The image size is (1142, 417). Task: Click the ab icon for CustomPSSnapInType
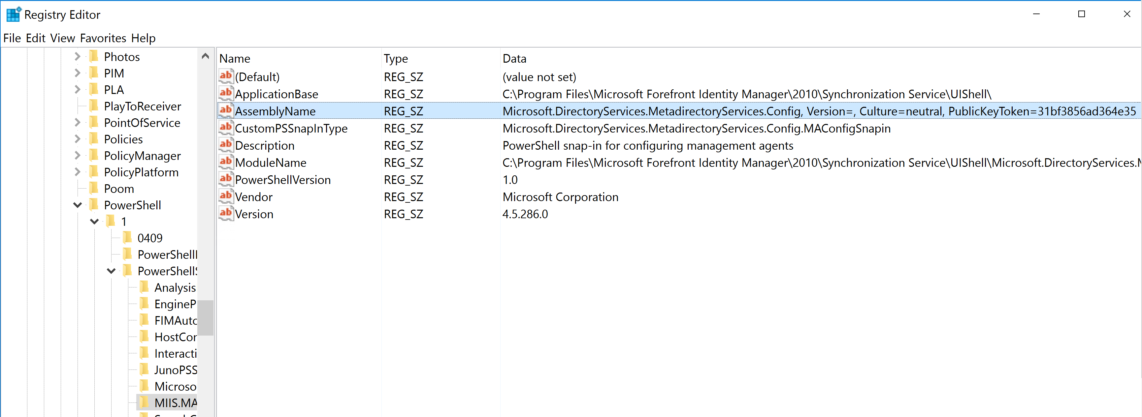(226, 128)
